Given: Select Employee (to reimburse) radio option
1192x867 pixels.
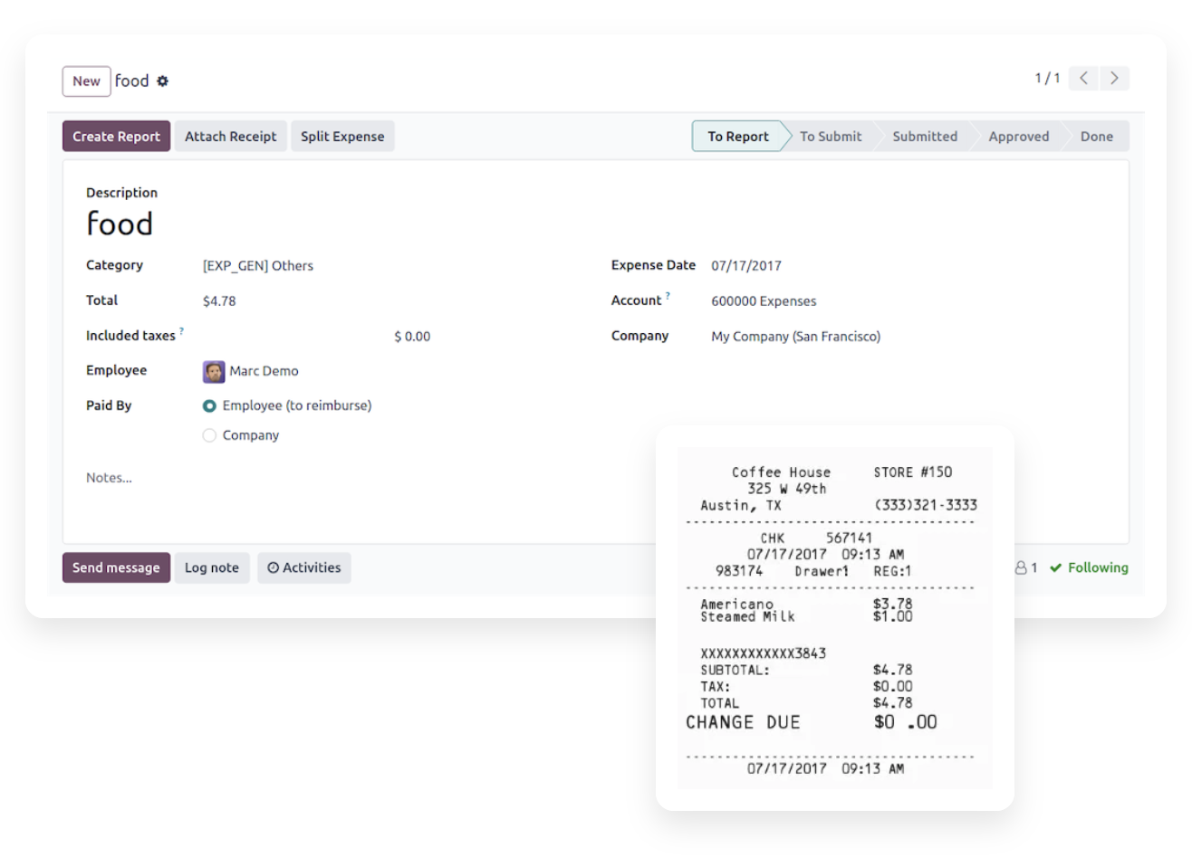Looking at the screenshot, I should [210, 406].
